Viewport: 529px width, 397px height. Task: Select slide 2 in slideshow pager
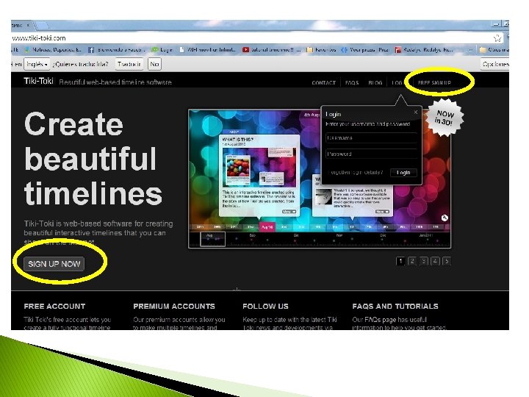[412, 261]
